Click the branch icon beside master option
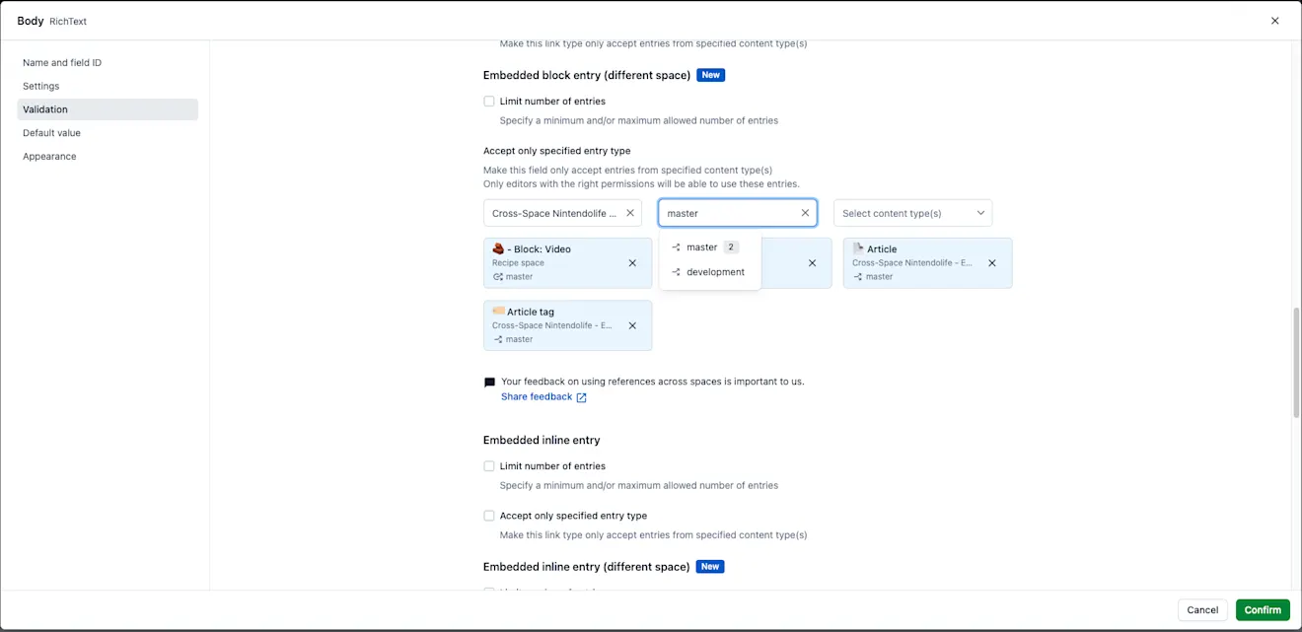This screenshot has height=632, width=1302. click(x=677, y=247)
